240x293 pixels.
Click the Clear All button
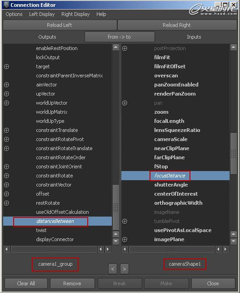click(26, 283)
